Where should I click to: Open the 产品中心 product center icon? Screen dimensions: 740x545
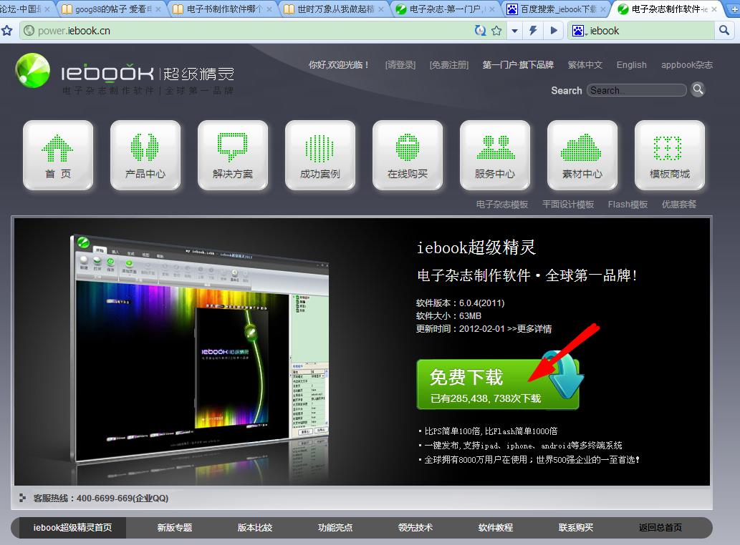pos(145,155)
